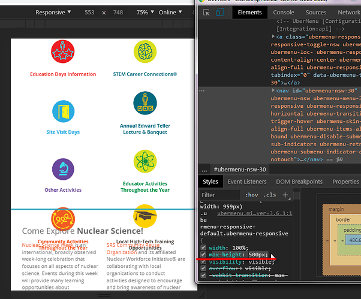Click the breadcrumb ellipsis before #ubermenu-nsw-30
Screen dimensions: 361x299
(x=204, y=170)
